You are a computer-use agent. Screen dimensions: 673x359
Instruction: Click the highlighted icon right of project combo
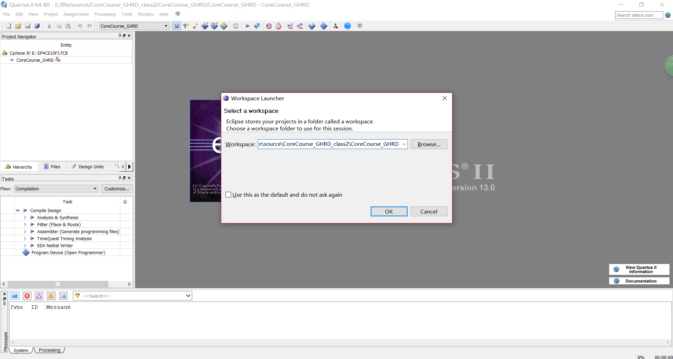tap(176, 26)
